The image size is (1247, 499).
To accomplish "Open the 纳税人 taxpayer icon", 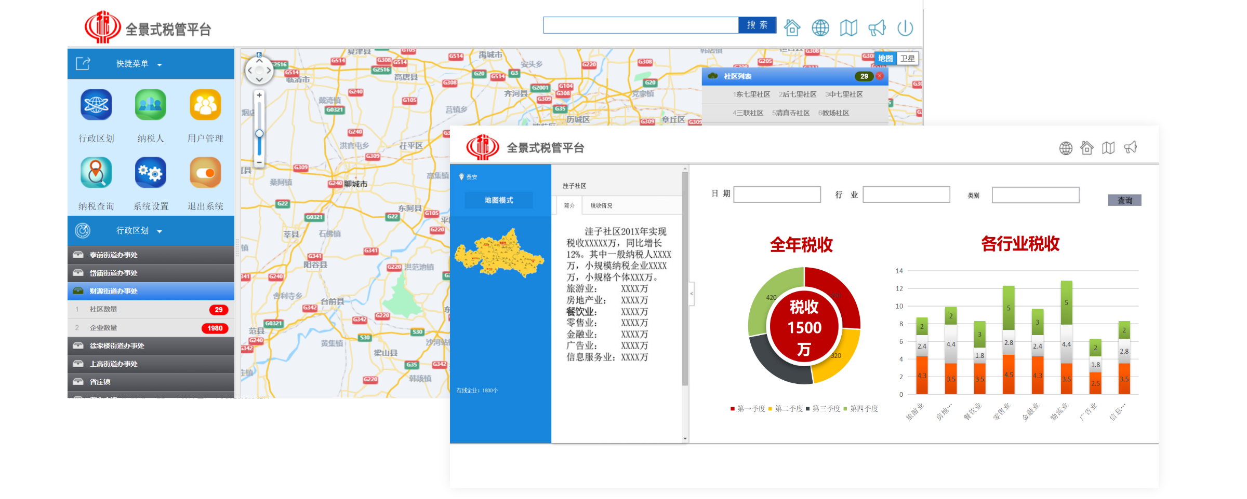I will pos(151,105).
